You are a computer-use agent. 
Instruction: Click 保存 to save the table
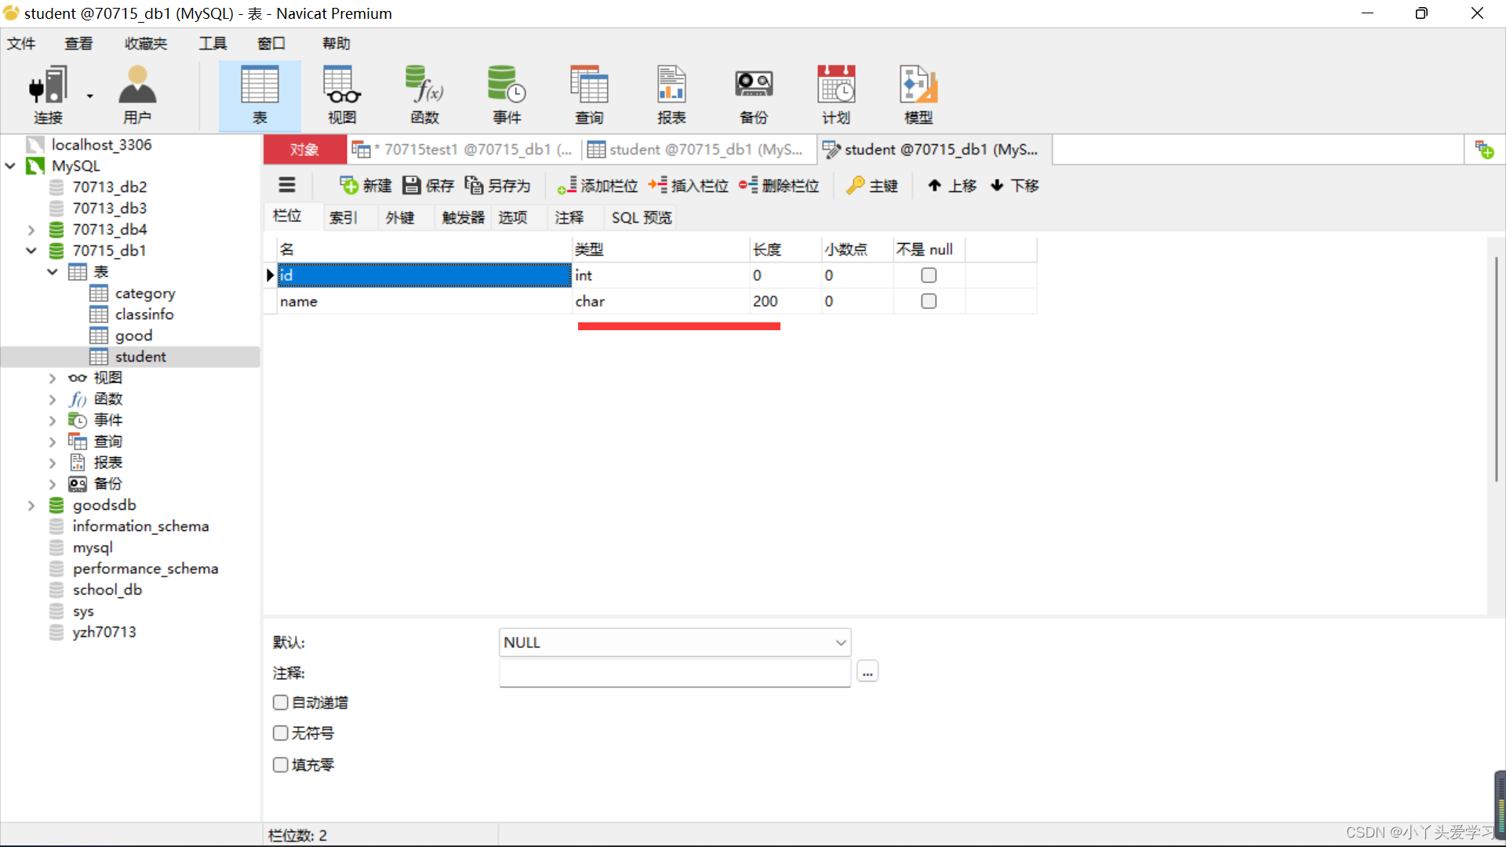[x=428, y=185]
